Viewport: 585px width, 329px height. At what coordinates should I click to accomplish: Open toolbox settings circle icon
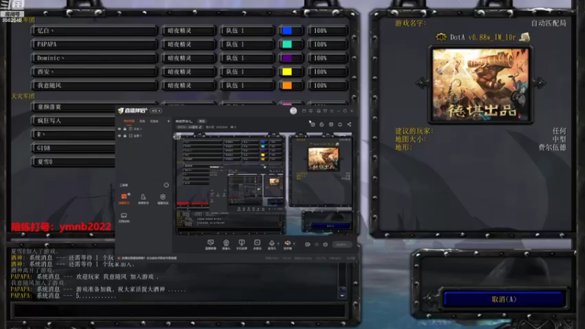pyautogui.click(x=167, y=185)
